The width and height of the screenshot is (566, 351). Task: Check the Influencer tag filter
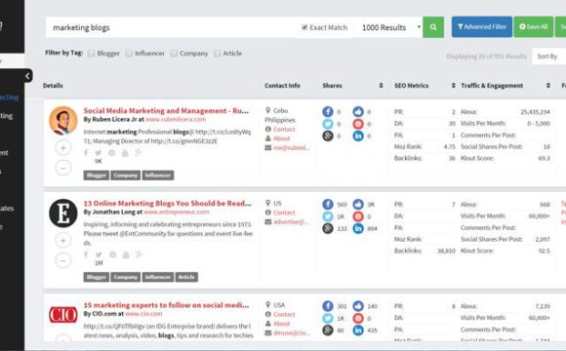tap(129, 54)
